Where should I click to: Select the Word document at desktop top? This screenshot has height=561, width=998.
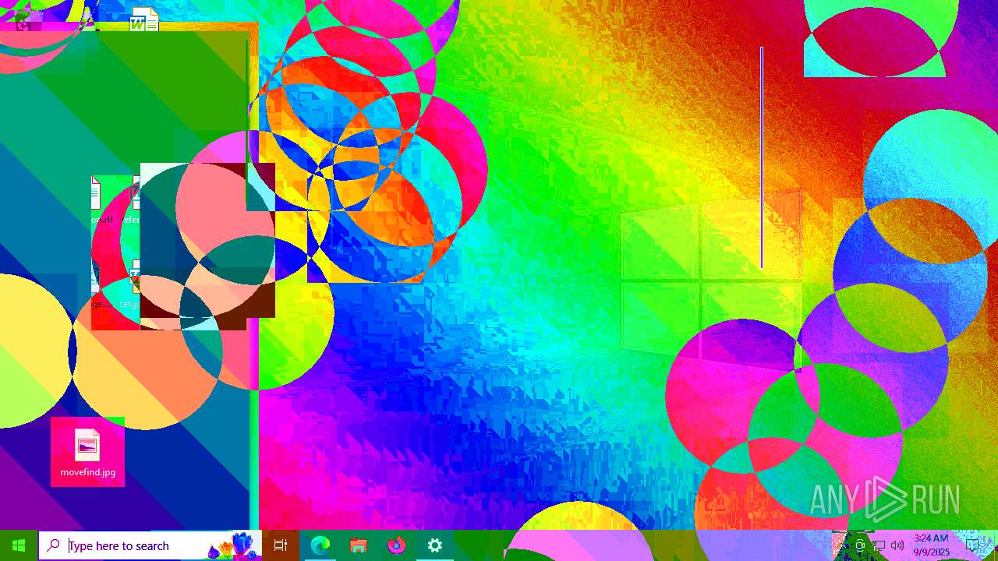pos(143,20)
